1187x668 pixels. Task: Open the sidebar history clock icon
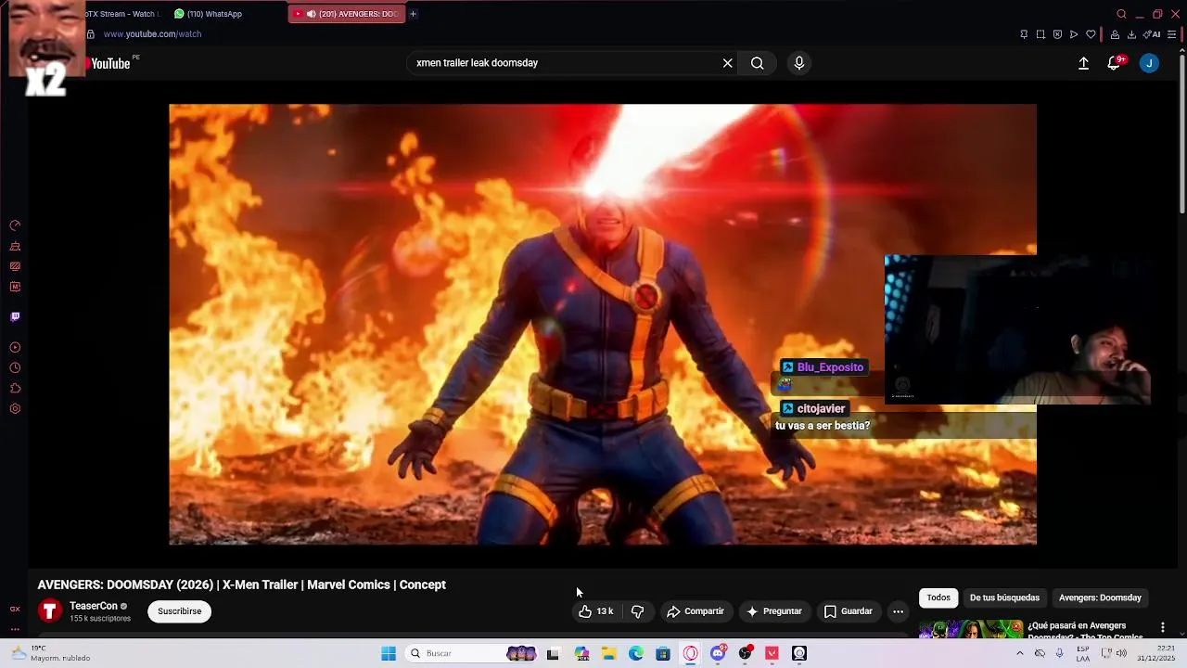[15, 368]
